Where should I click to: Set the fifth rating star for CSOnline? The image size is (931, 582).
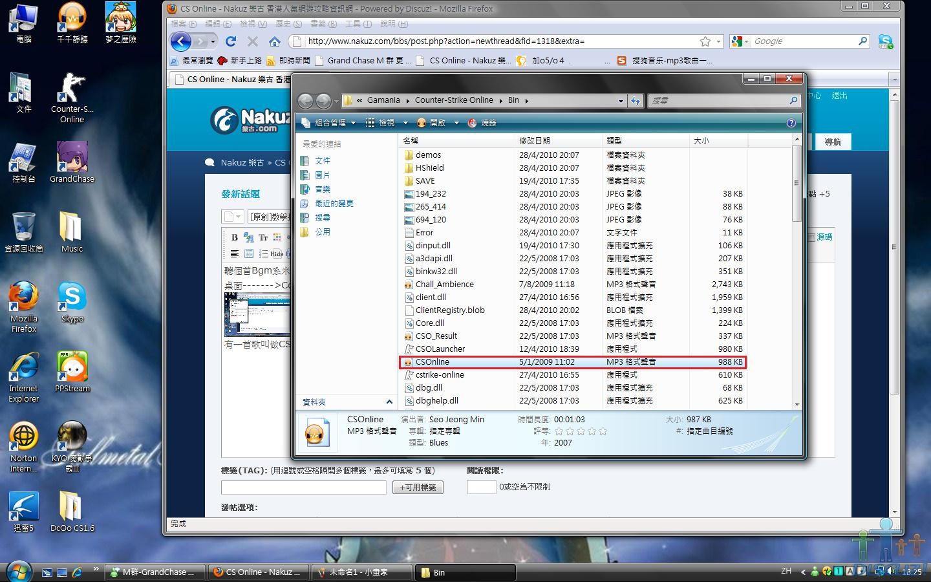(603, 431)
